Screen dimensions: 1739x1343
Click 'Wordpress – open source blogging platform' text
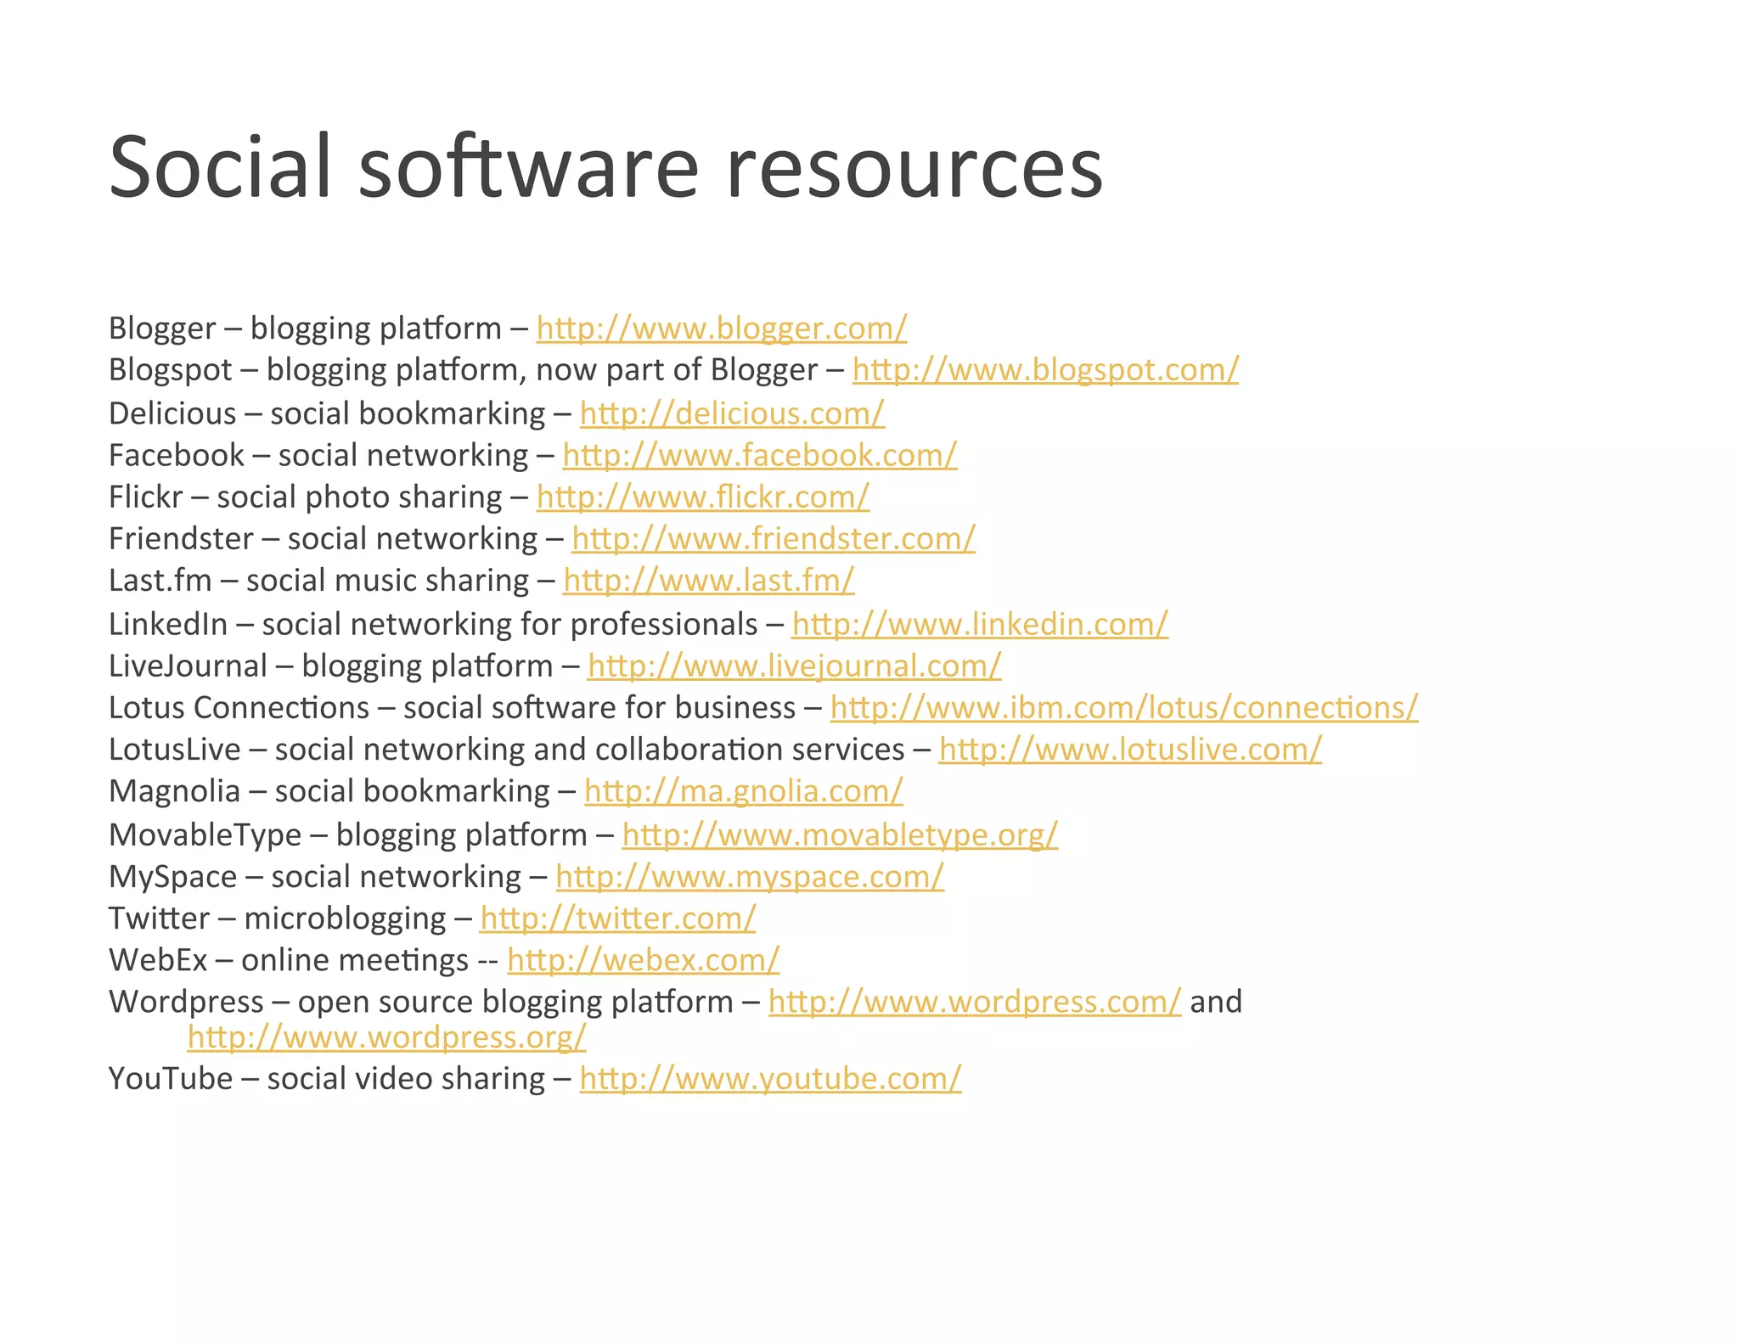[x=421, y=1003]
